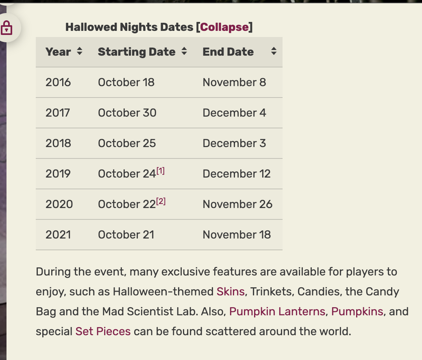422x360 pixels.
Task: Click the December 3 end date cell
Action: [234, 143]
